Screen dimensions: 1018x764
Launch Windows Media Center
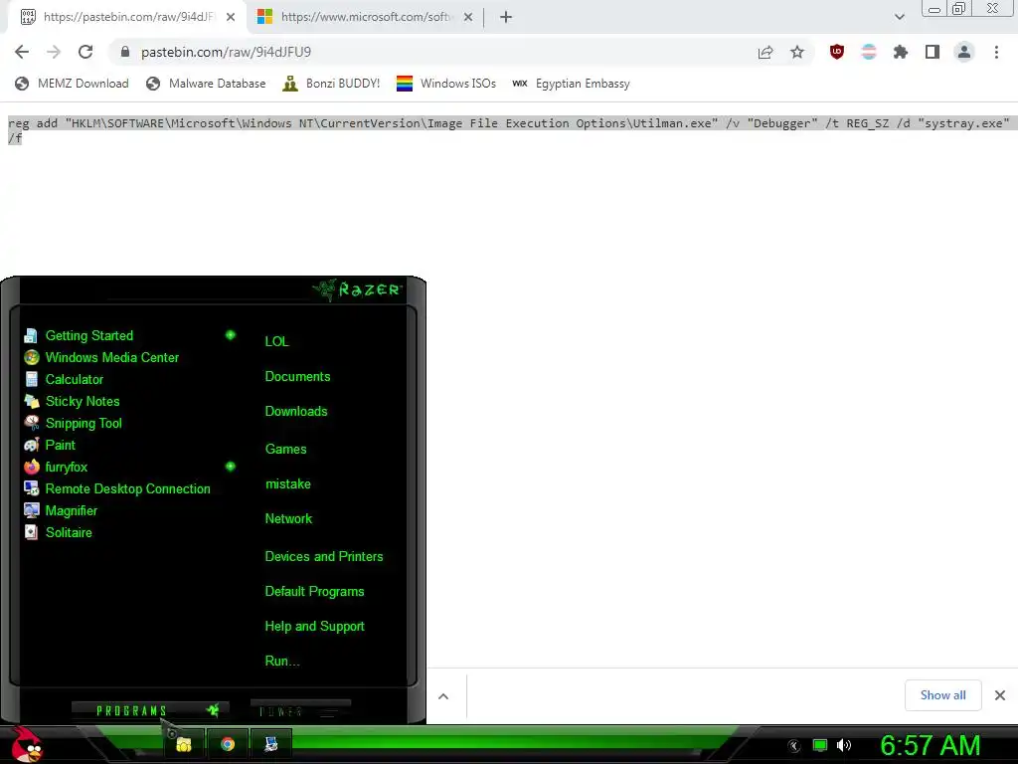point(111,357)
